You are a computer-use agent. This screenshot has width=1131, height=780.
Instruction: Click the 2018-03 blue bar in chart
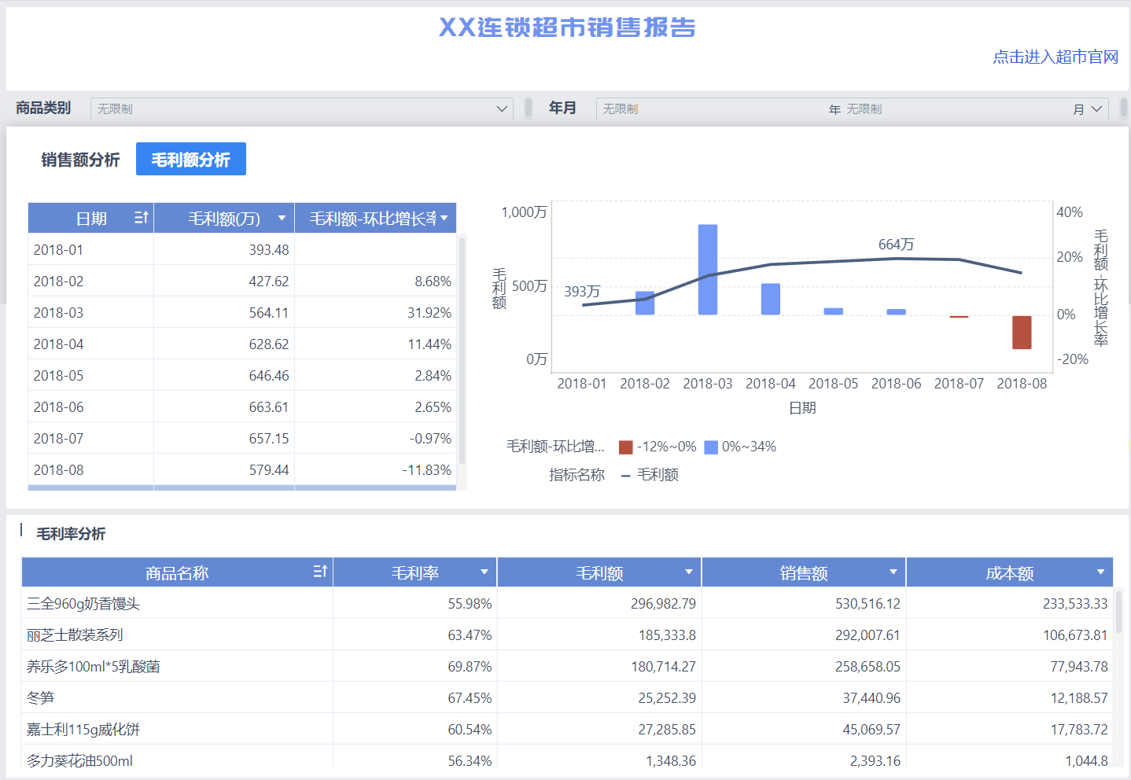click(708, 270)
